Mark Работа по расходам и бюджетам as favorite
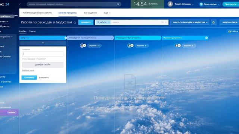Image resolution: width=239 pixels, height=134 pixels. coord(75,22)
